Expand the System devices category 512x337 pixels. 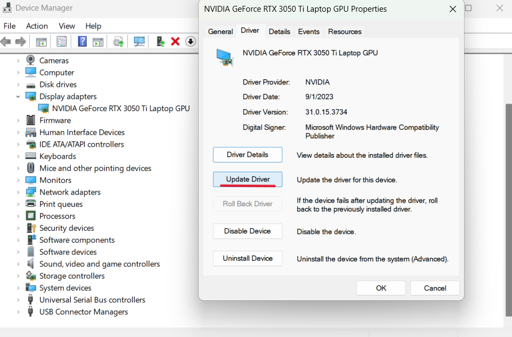click(x=18, y=288)
